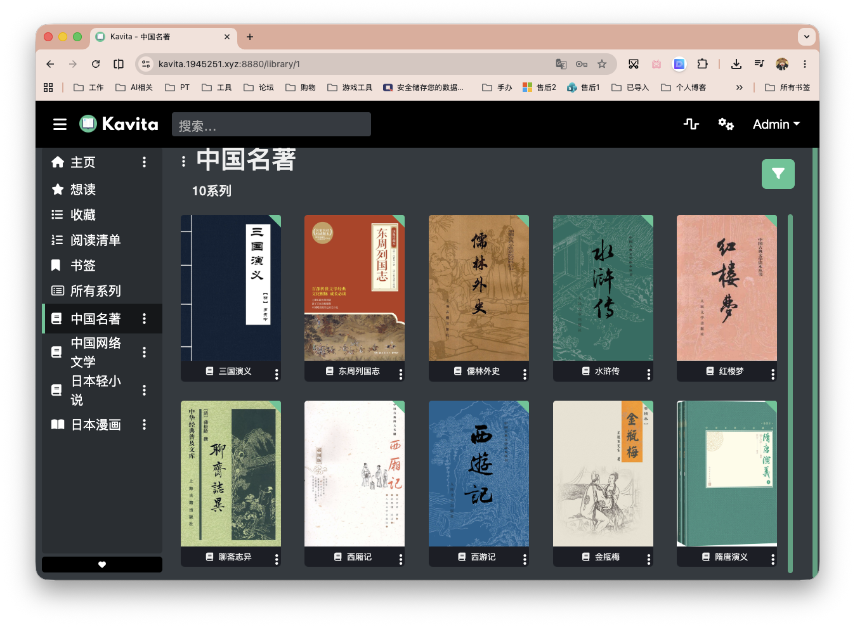Select 中国名著 library in sidebar
Image resolution: width=855 pixels, height=627 pixels.
tap(96, 319)
